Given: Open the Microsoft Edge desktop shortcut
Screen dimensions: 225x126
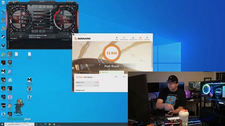Looking at the screenshot, I should click(3, 11).
